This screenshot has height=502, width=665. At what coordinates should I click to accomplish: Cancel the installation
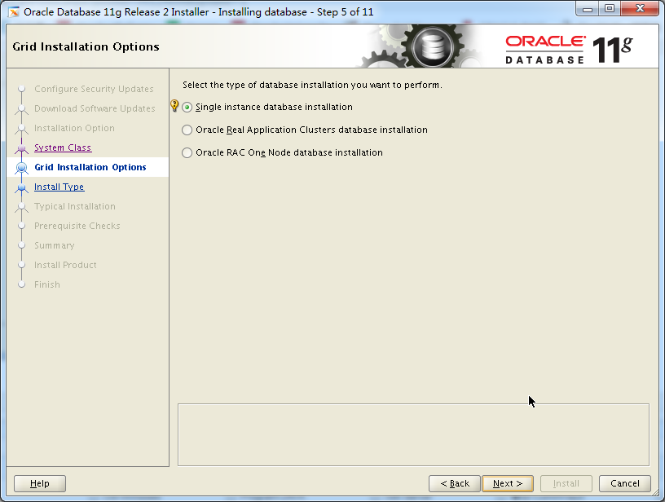coord(625,483)
